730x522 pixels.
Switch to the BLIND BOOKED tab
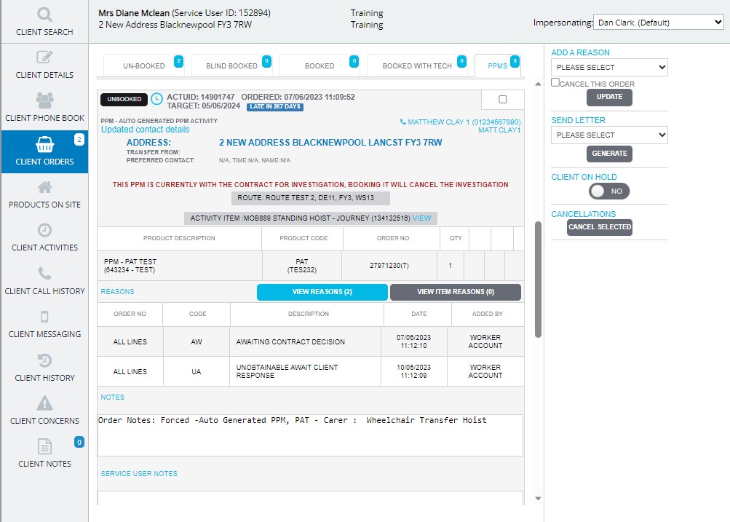231,66
